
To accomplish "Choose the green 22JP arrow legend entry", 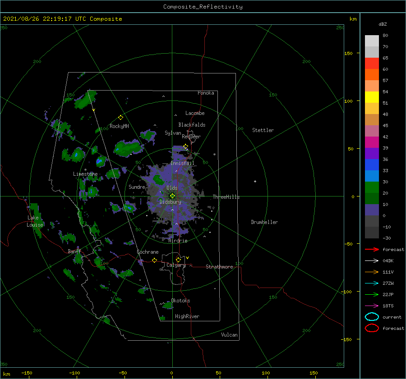I will [x=372, y=294].
